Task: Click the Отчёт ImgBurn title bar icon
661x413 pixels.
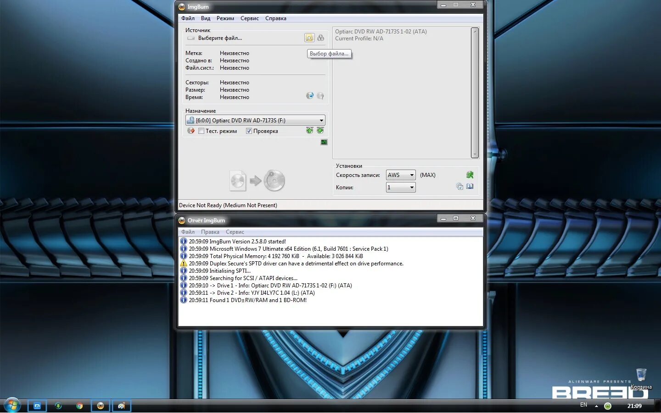Action: pos(182,220)
